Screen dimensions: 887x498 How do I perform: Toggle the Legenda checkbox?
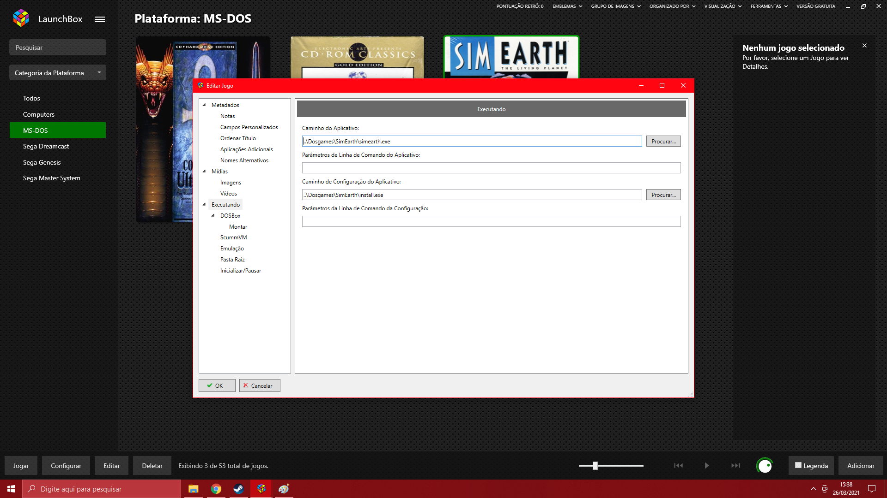[798, 465]
